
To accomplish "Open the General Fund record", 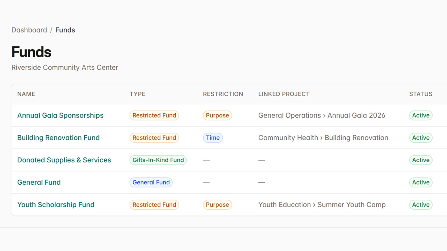I will coord(39,182).
